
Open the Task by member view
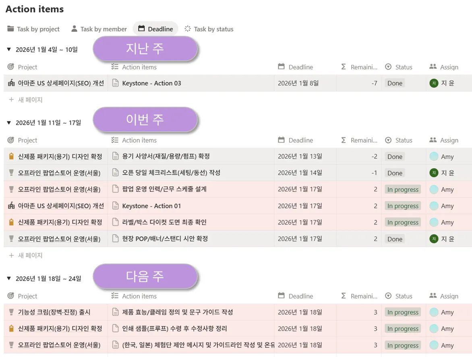click(x=99, y=29)
